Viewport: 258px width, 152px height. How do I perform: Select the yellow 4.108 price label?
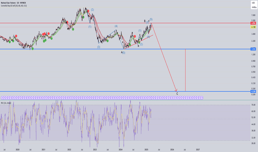[x=253, y=27]
